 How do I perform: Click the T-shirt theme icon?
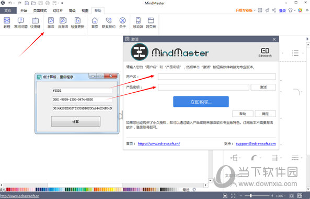[x=290, y=10]
